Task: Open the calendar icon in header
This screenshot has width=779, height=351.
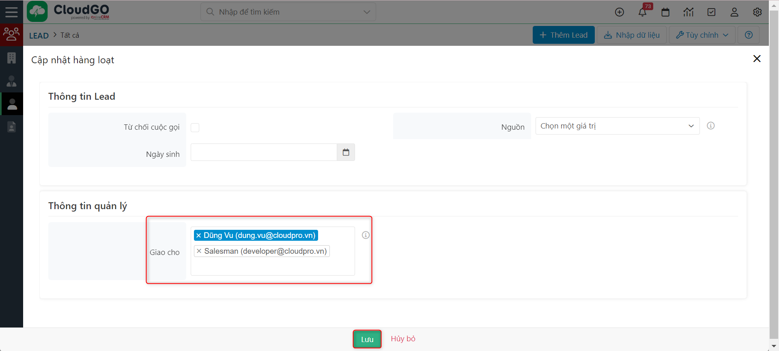Action: pos(665,12)
